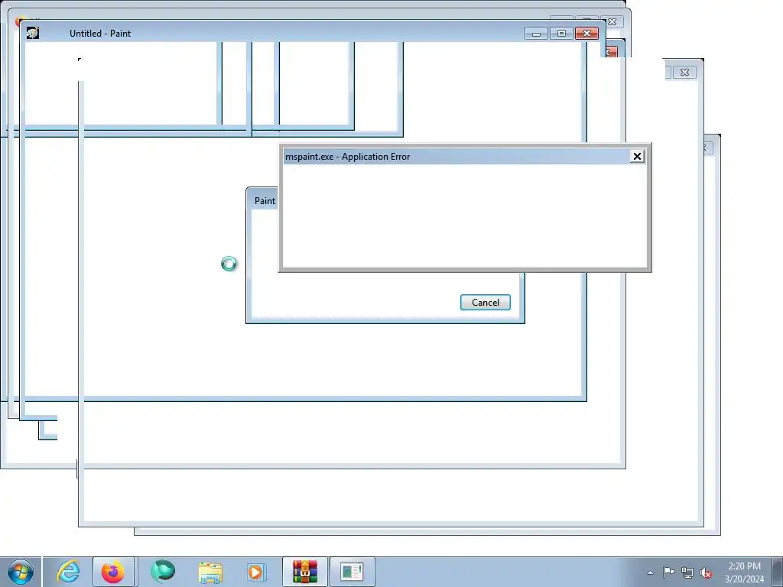Image resolution: width=783 pixels, height=587 pixels.
Task: Open the network tray icon
Action: (x=687, y=573)
